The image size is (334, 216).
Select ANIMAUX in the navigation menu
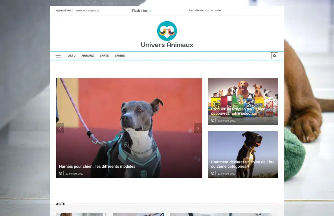point(88,56)
